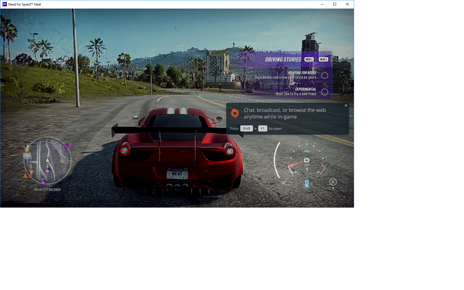Screen dimensions: 464x290
Task: Click the orange character portrait marker on minimap
Action: tap(28, 174)
